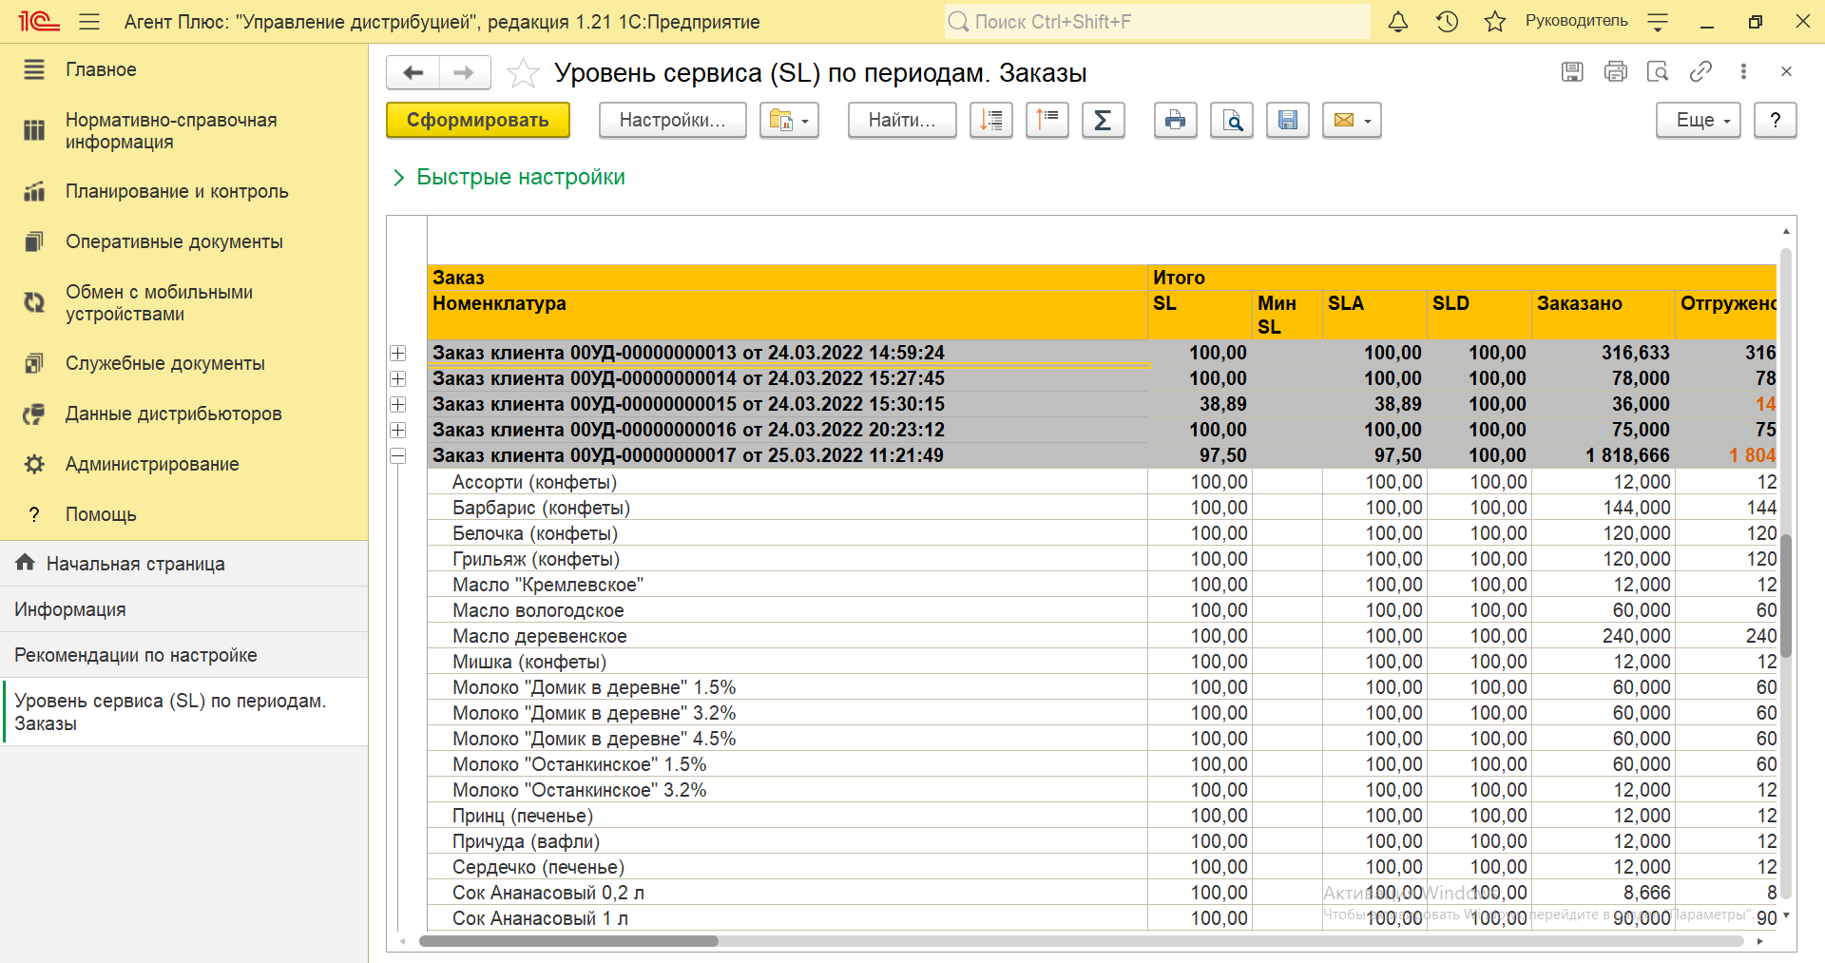Screen dimensions: 1825x963
Task: Open Данные дистрибьюторов section
Action: point(183,414)
